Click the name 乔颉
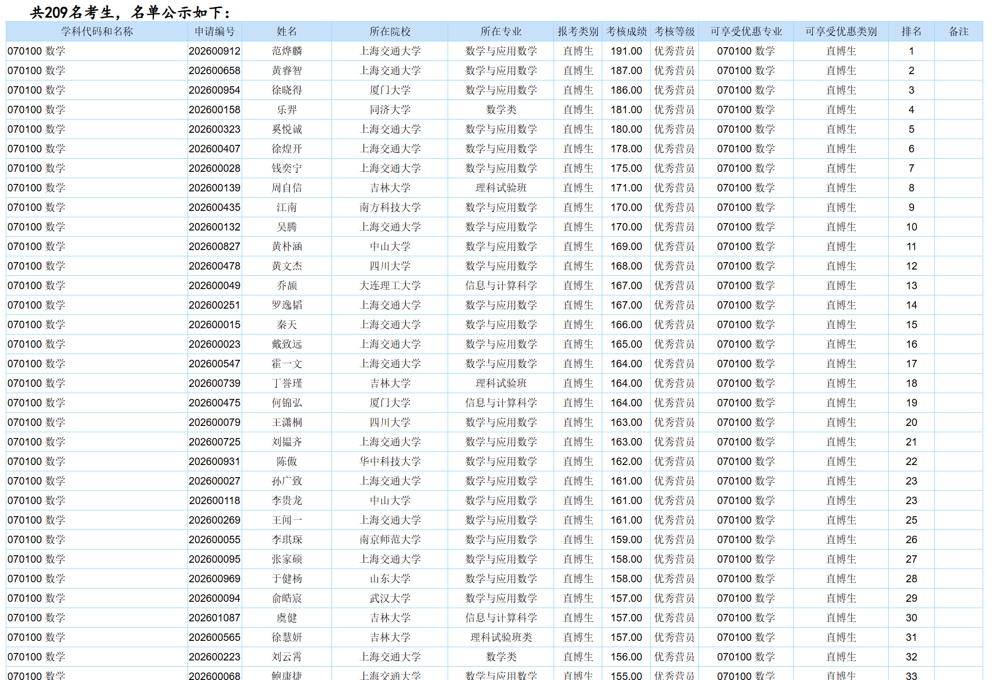The width and height of the screenshot is (993, 680). click(x=287, y=286)
